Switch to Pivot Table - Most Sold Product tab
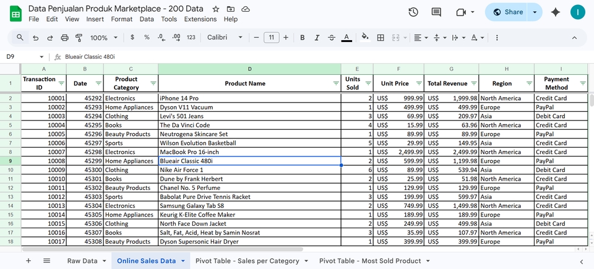This screenshot has width=594, height=269. pyautogui.click(x=370, y=261)
